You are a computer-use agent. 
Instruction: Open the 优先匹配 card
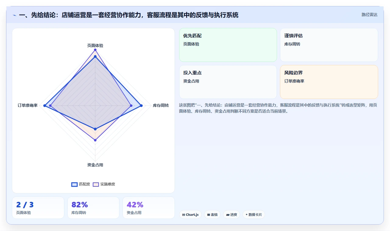click(x=228, y=45)
